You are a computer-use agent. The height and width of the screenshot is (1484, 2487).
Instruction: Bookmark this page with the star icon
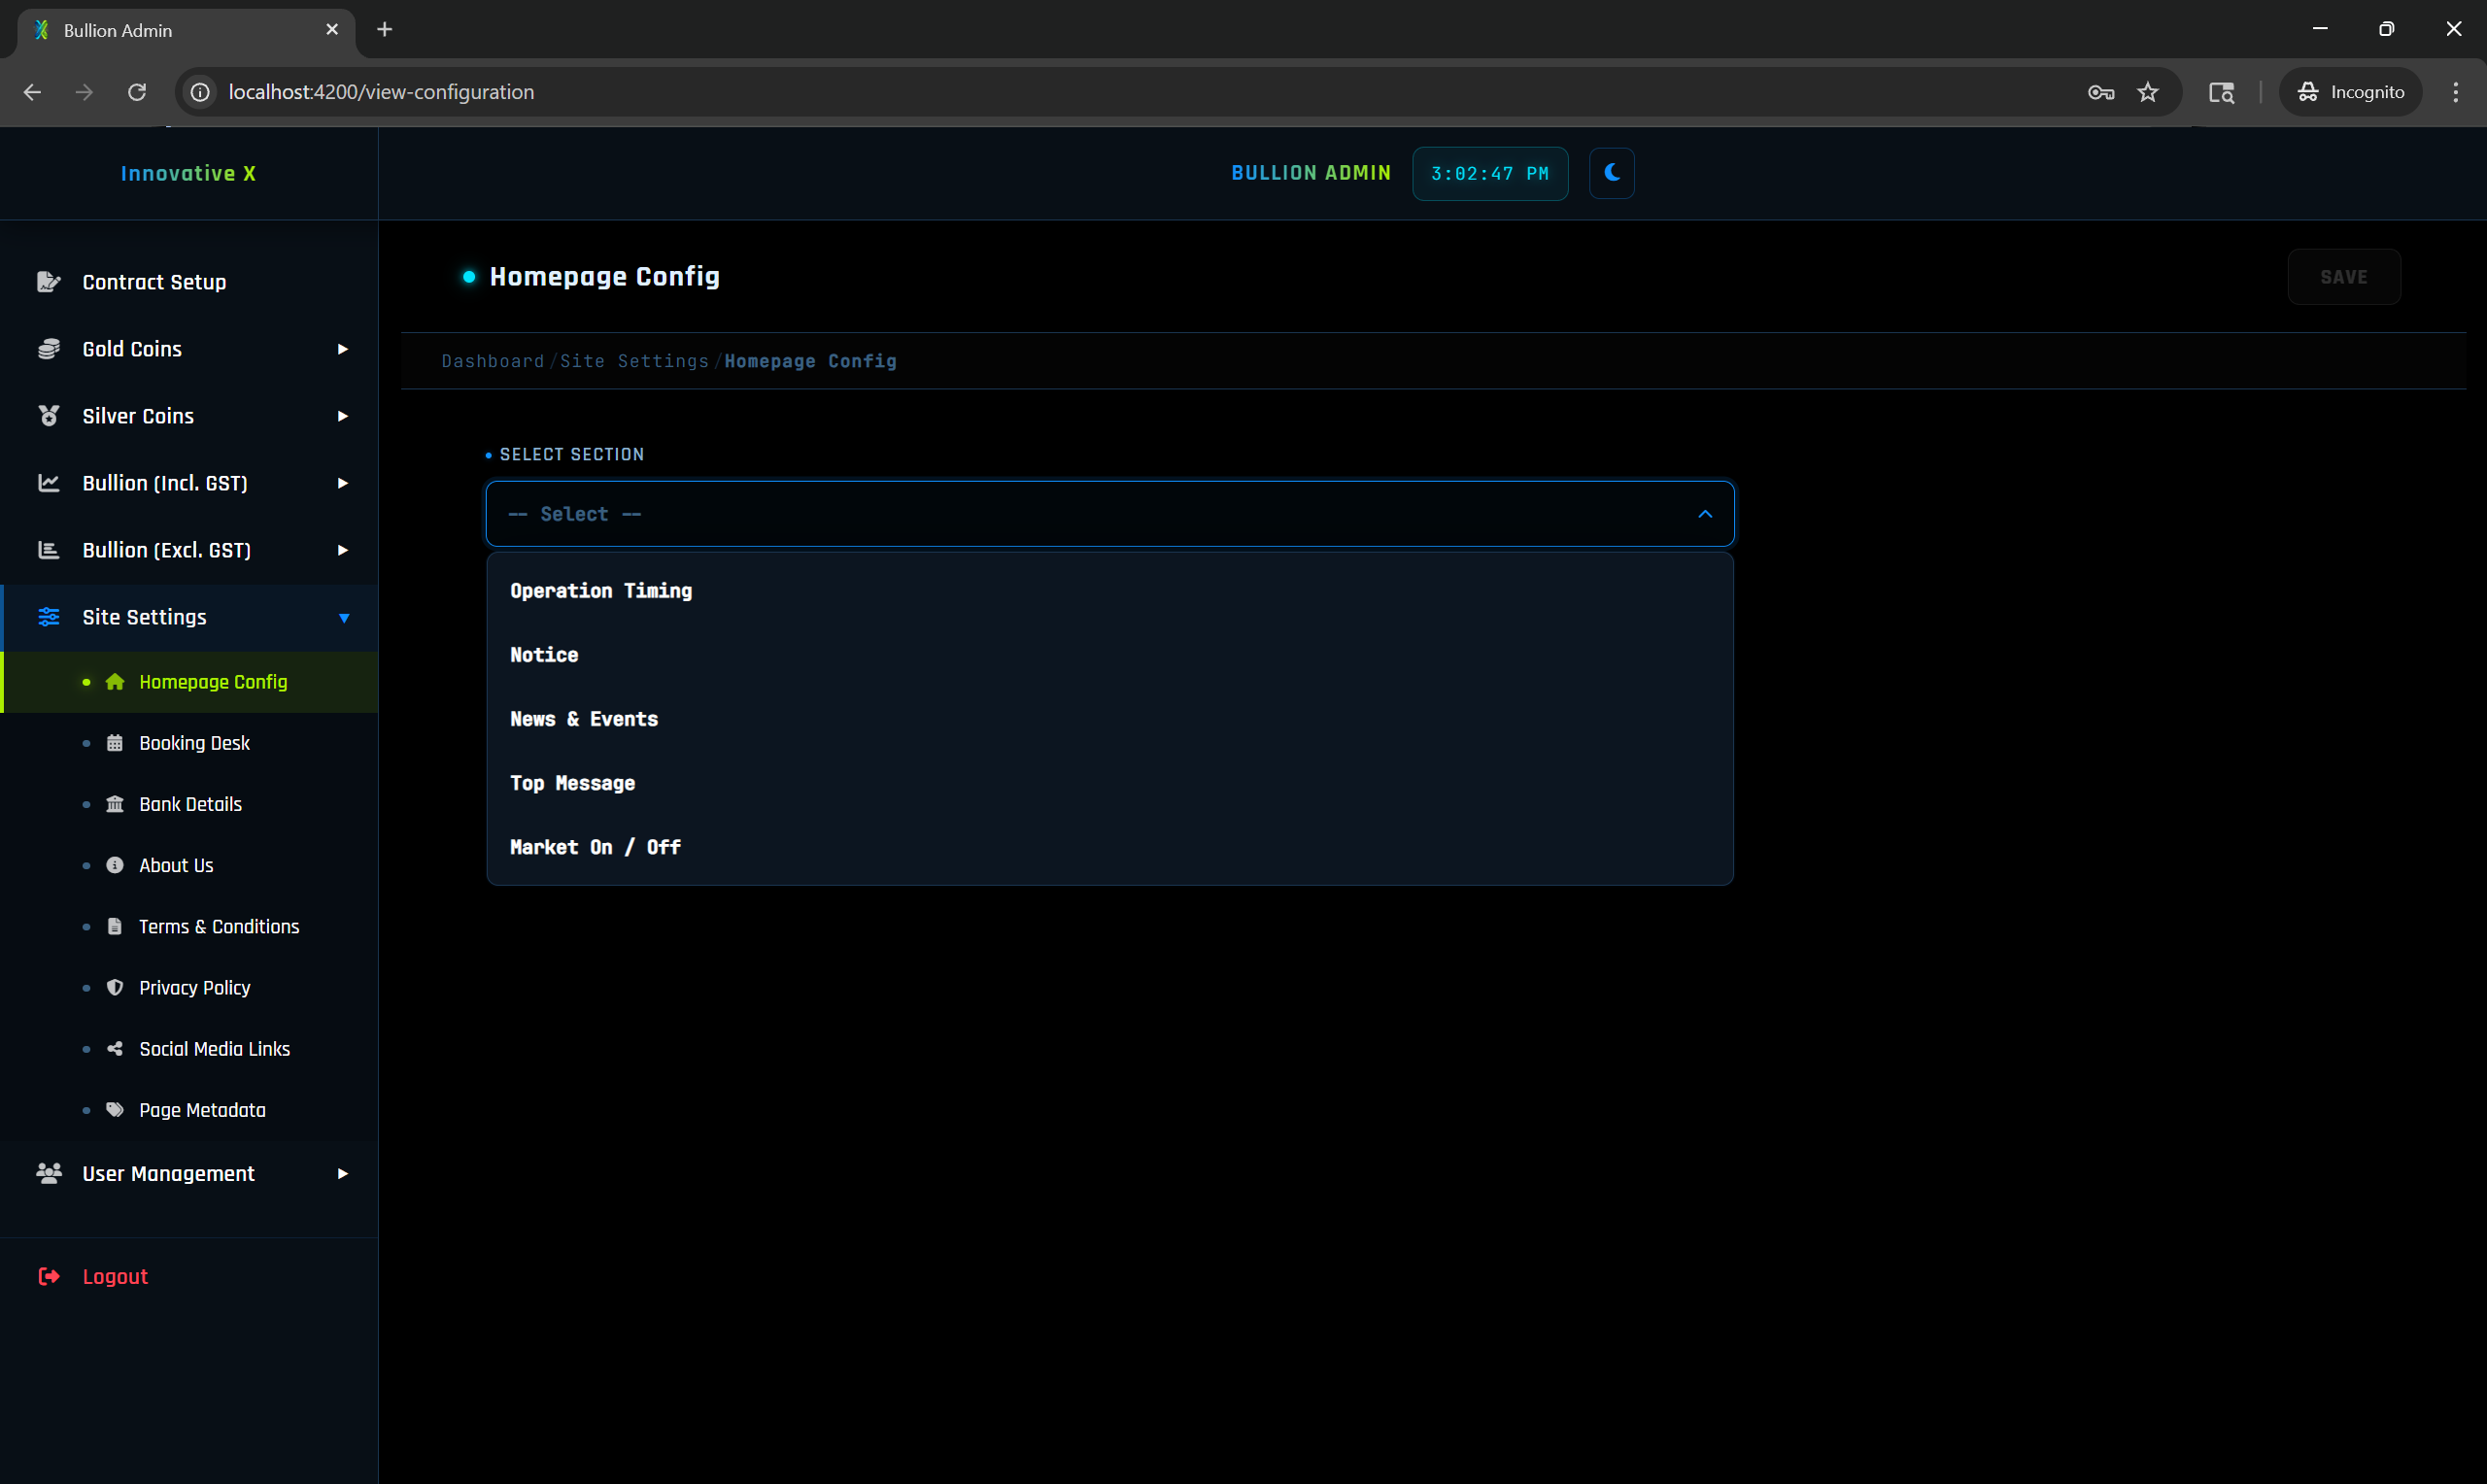(2147, 92)
